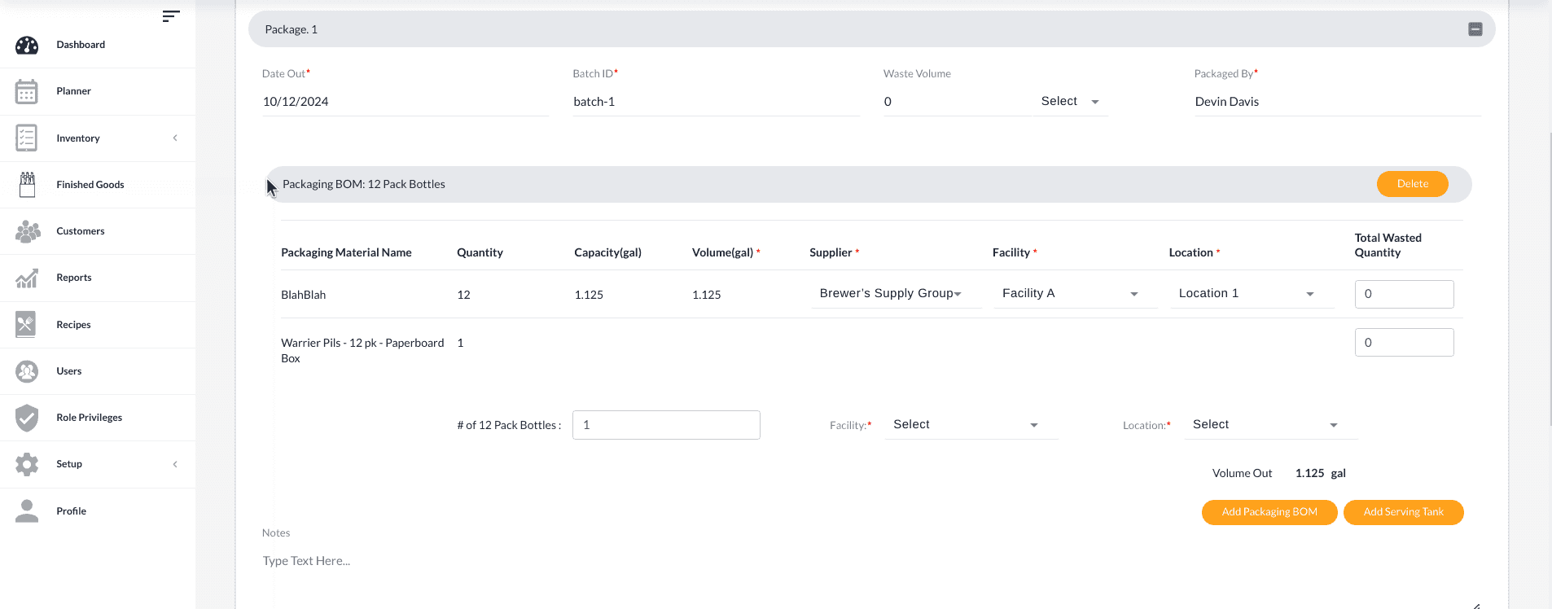1552x609 pixels.
Task: Click Add Packaging BOM button
Action: click(1269, 512)
